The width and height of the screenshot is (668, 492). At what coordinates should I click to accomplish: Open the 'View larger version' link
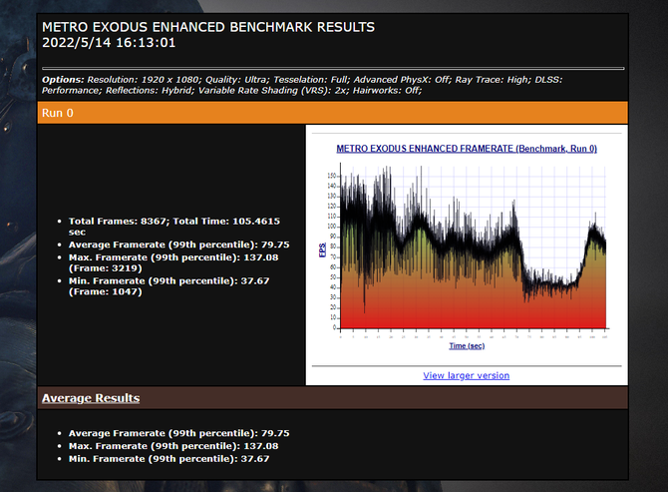466,375
